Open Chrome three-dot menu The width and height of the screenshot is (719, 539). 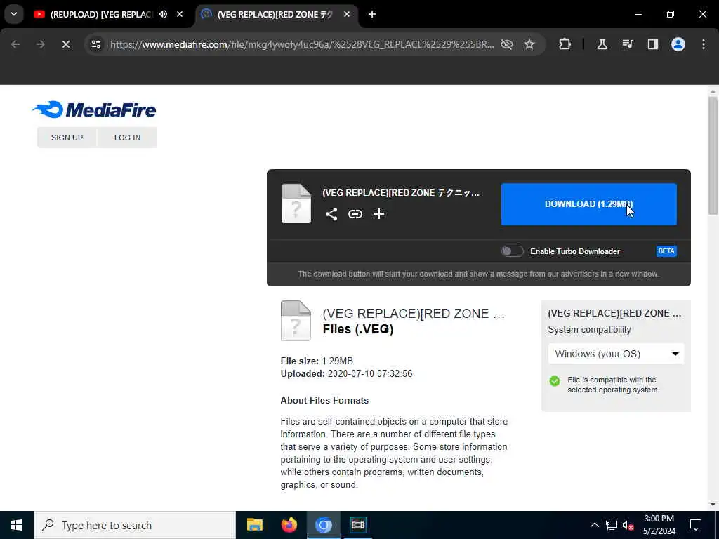[x=704, y=44]
